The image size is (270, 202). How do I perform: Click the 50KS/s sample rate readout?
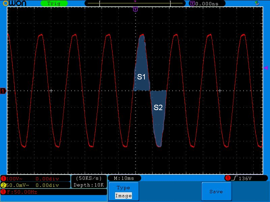point(89,178)
